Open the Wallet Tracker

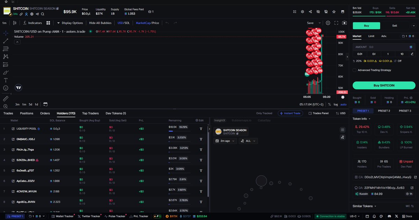pos(63,216)
